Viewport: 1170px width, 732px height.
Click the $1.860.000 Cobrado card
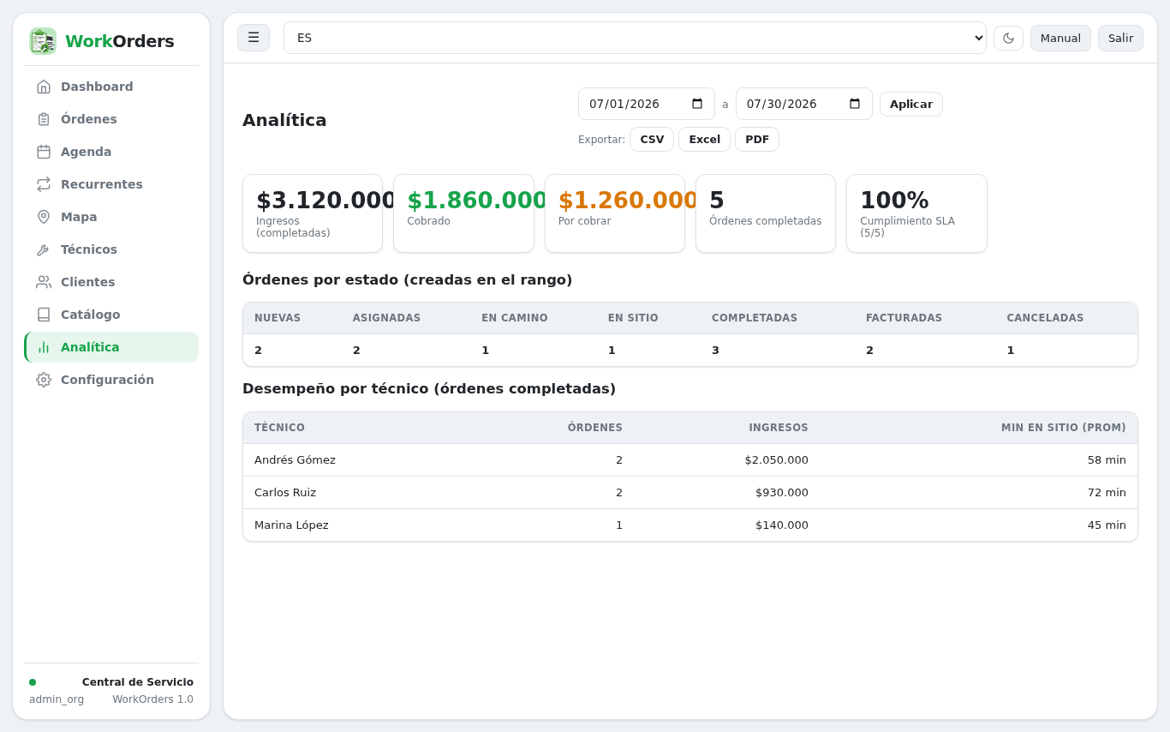463,213
